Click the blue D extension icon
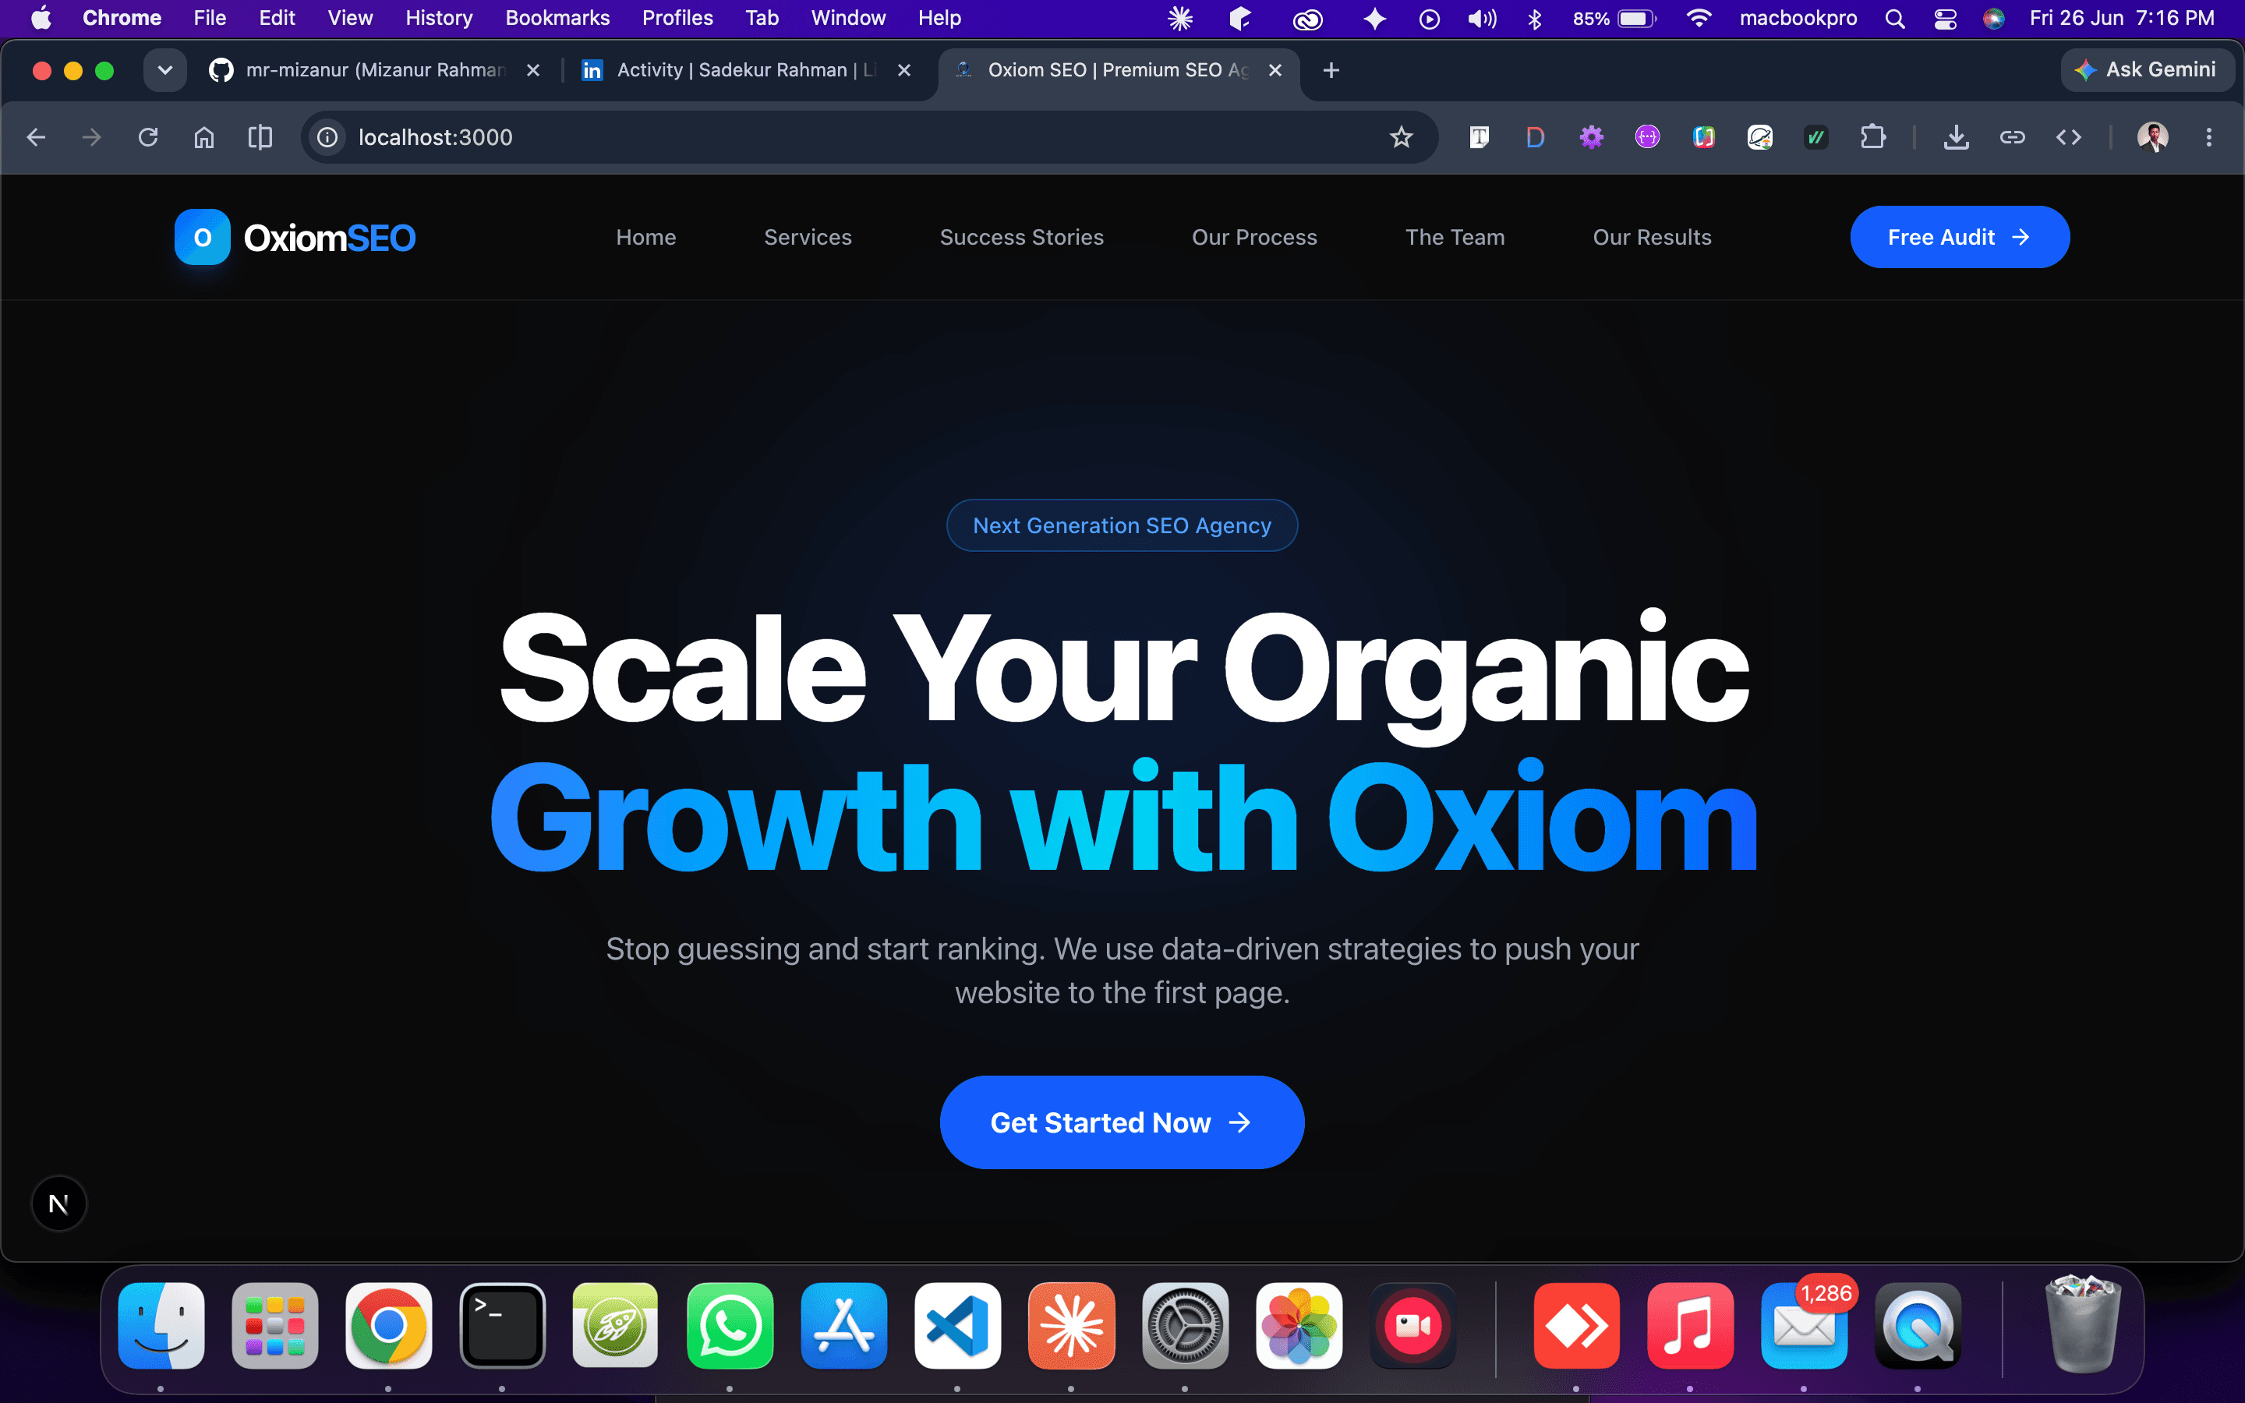Image resolution: width=2245 pixels, height=1403 pixels. click(1536, 137)
